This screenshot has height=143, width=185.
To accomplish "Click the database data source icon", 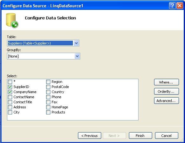I will pyautogui.click(x=12, y=20).
